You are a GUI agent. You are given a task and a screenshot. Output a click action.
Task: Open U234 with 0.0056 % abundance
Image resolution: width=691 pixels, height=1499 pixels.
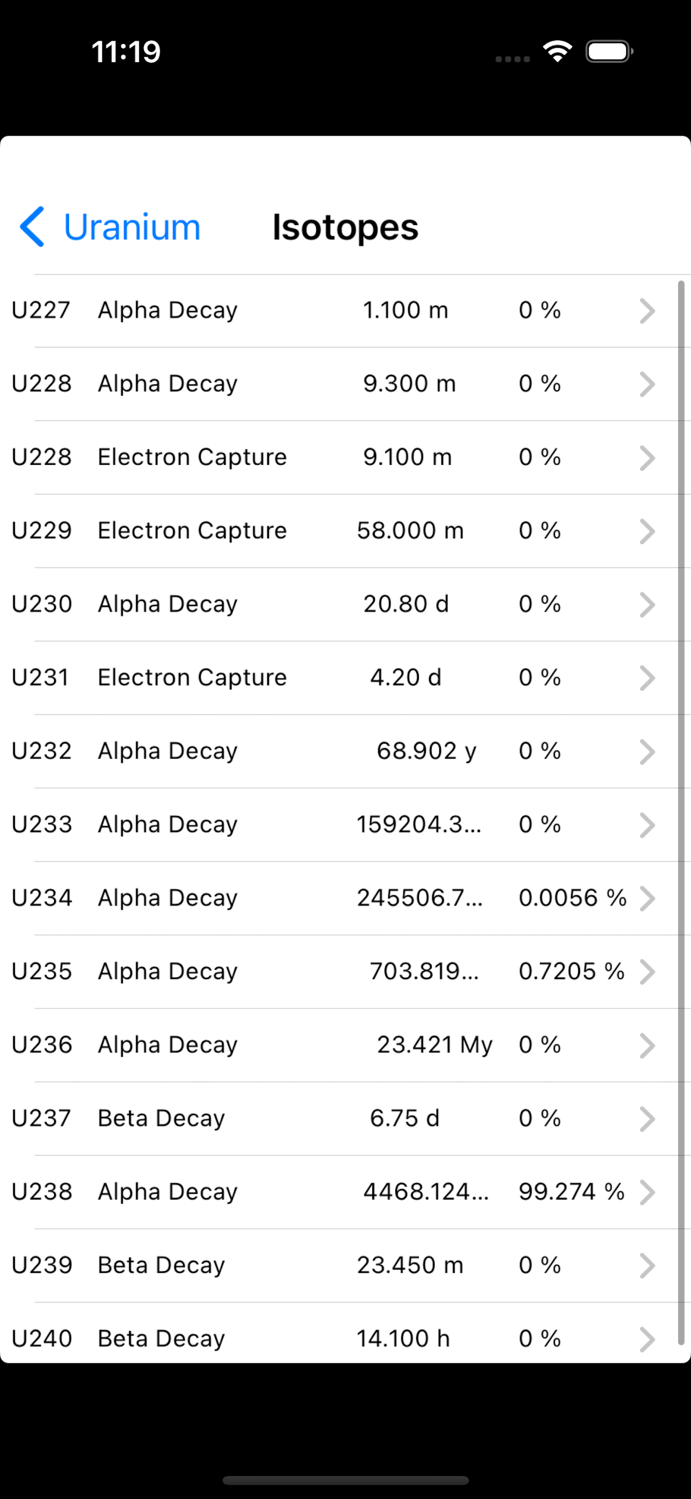tap(345, 899)
